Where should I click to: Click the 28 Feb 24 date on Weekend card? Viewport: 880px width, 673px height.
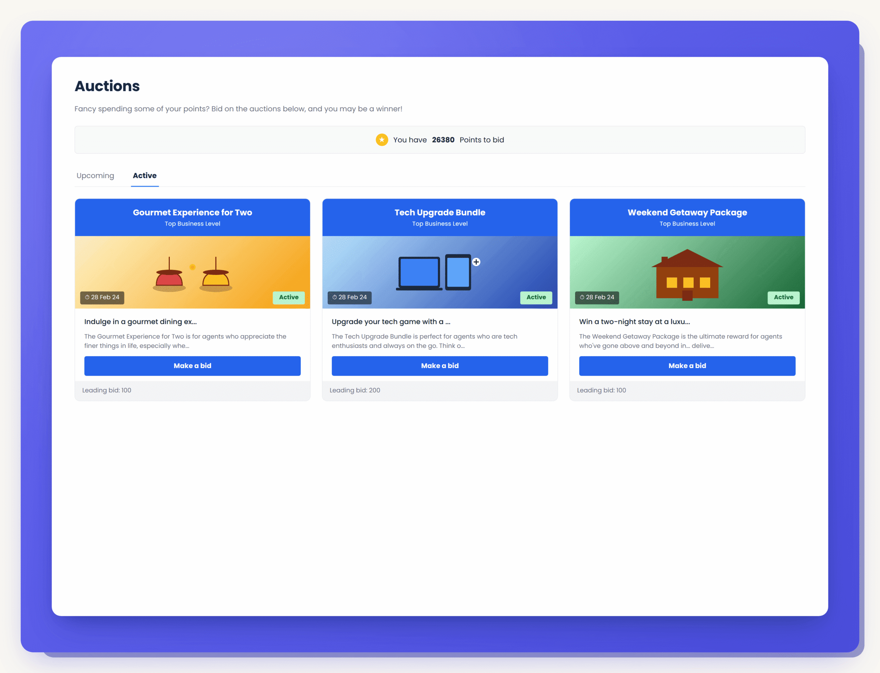point(600,297)
